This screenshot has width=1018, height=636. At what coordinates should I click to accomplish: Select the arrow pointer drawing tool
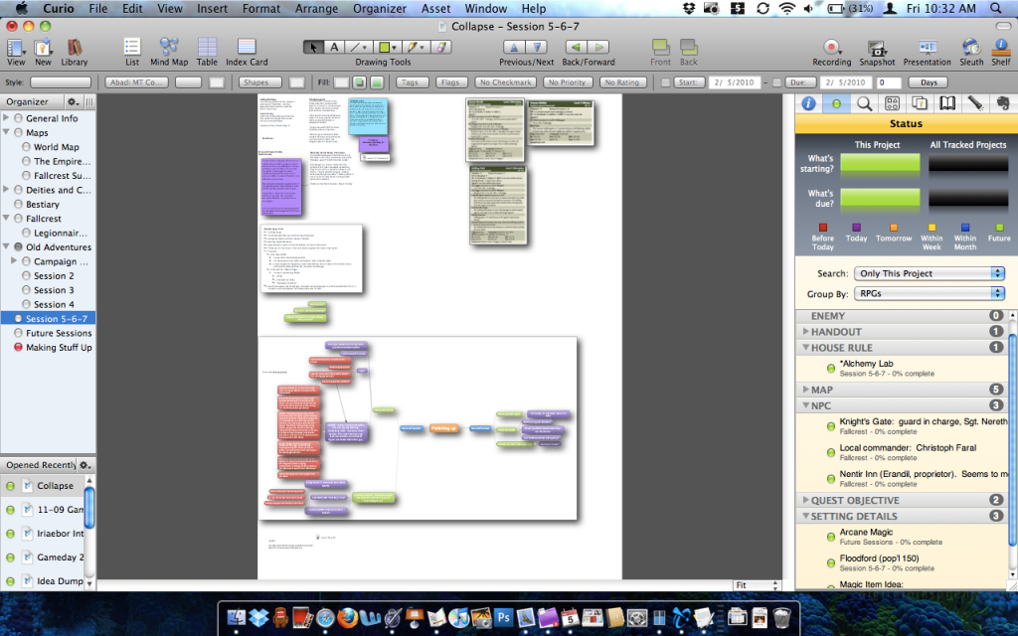pyautogui.click(x=313, y=48)
